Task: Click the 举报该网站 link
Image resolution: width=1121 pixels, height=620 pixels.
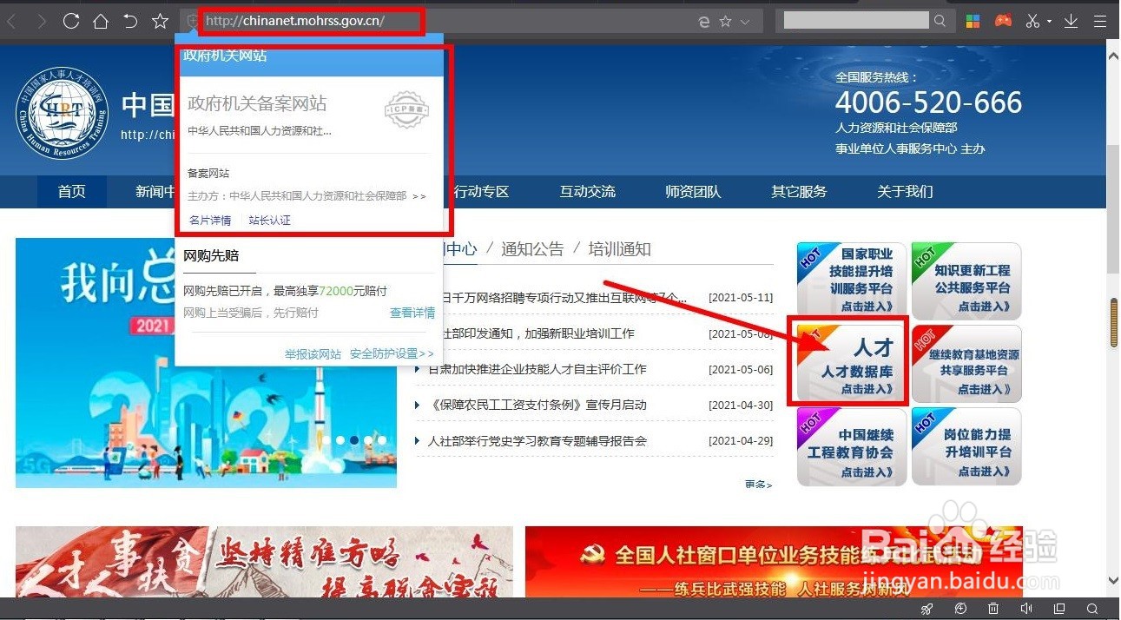Action: click(x=313, y=354)
